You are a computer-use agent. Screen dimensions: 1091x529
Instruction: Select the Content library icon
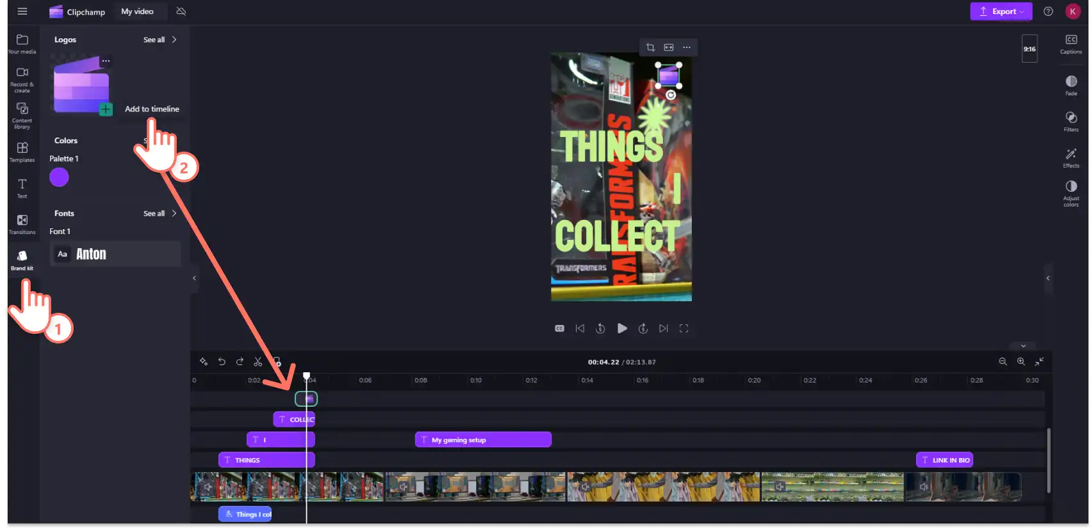[x=22, y=116]
